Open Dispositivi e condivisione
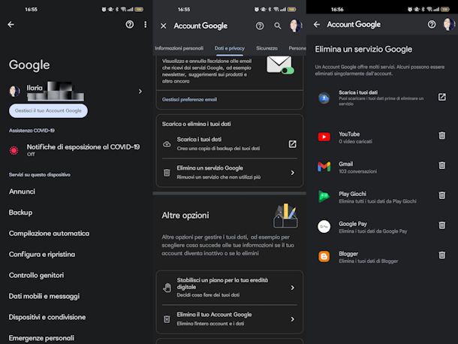Screen dimensions: 458x344 pyautogui.click(x=47, y=317)
